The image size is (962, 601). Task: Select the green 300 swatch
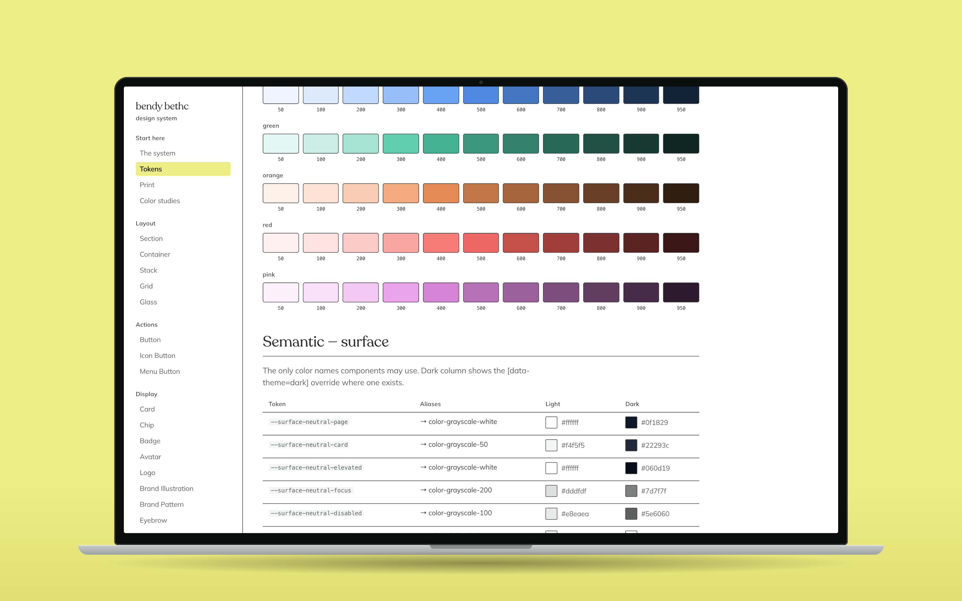click(401, 144)
